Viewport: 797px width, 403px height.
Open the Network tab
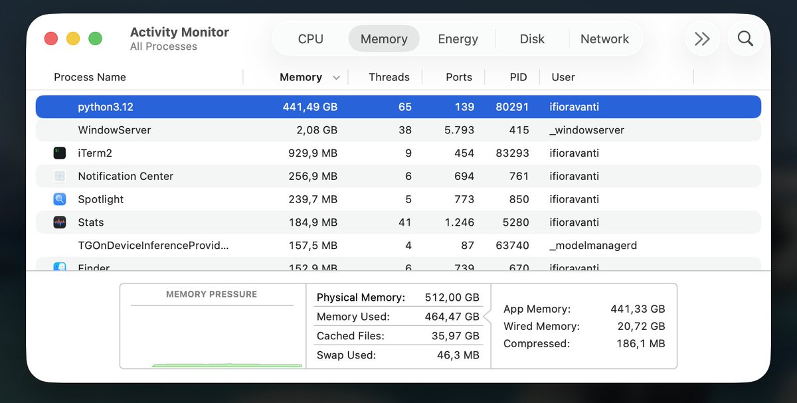coord(604,39)
